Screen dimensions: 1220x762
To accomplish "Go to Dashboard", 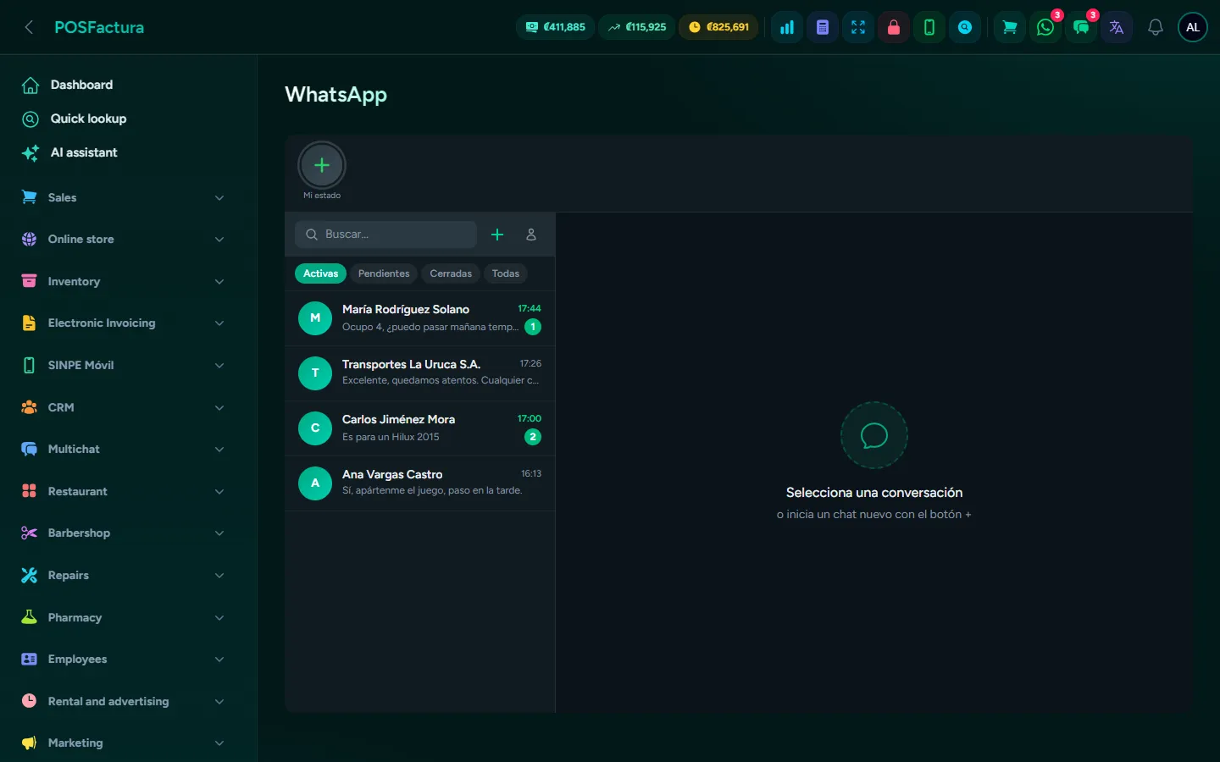I will [124, 85].
